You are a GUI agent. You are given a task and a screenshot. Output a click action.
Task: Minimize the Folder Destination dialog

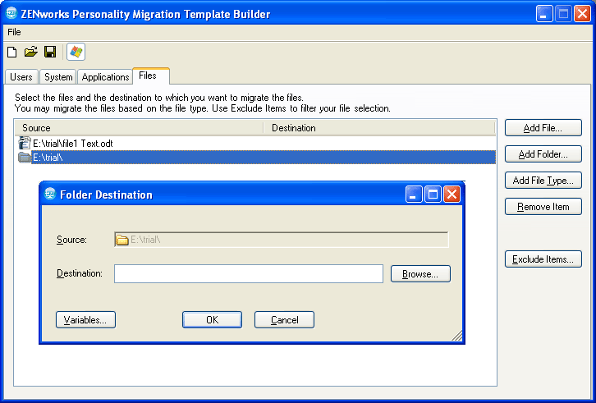414,195
